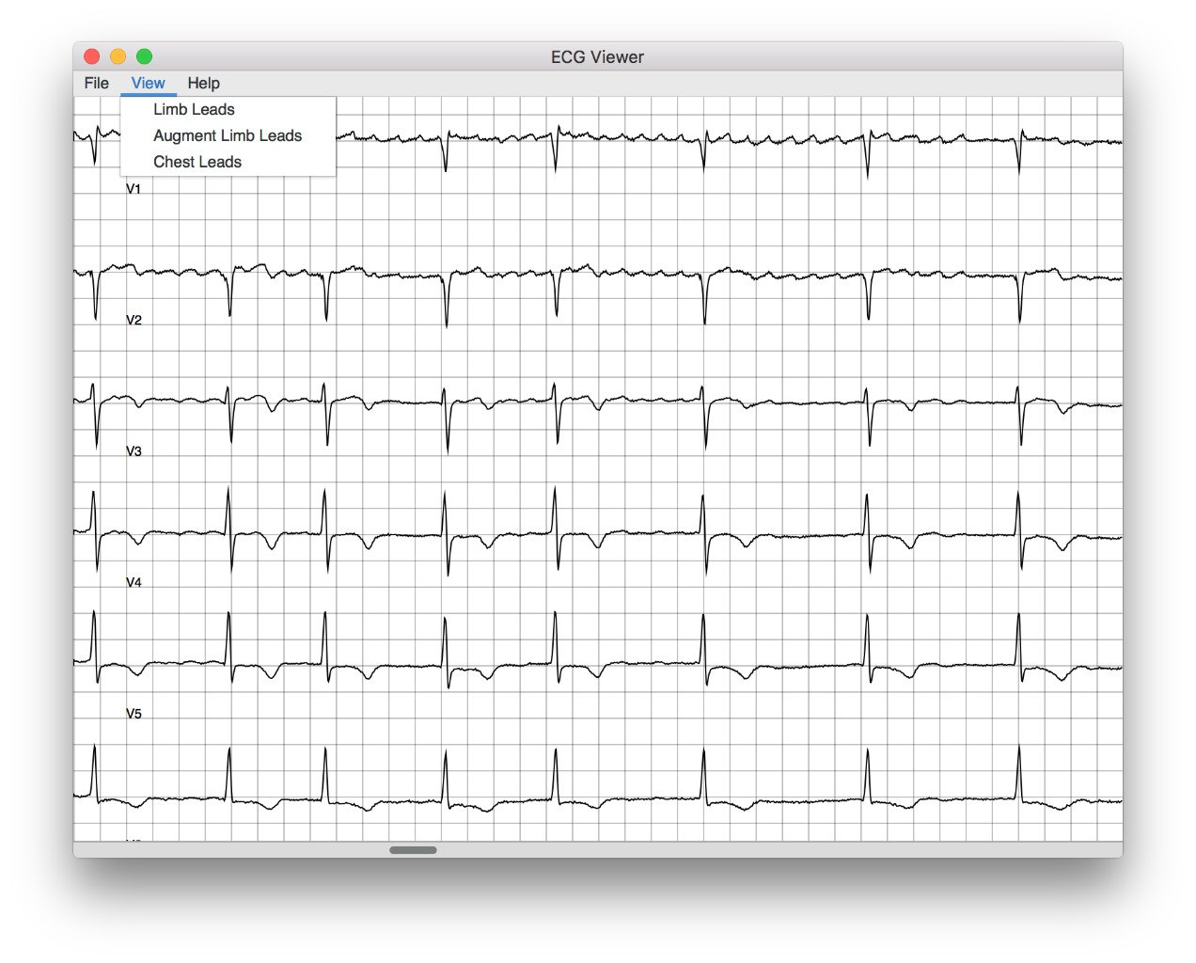
Task: Select Chest Leads menu entry
Action: tap(228, 162)
